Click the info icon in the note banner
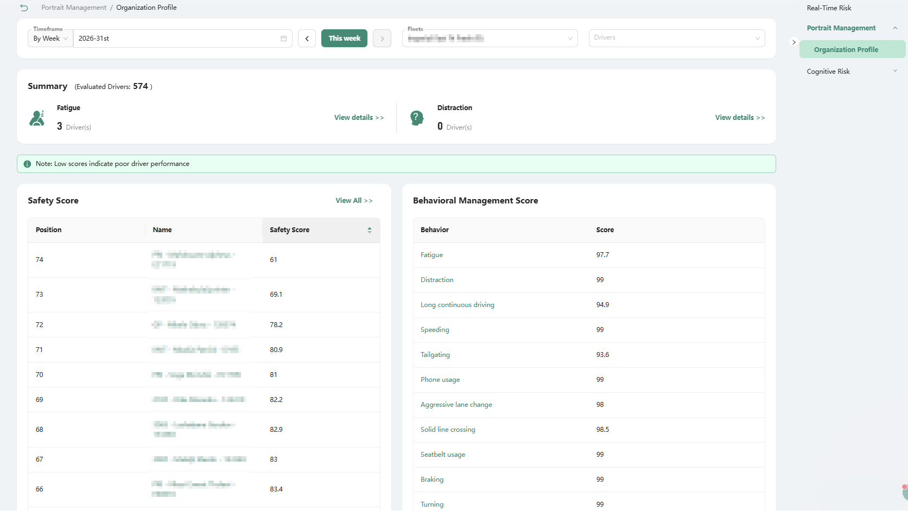 27,164
